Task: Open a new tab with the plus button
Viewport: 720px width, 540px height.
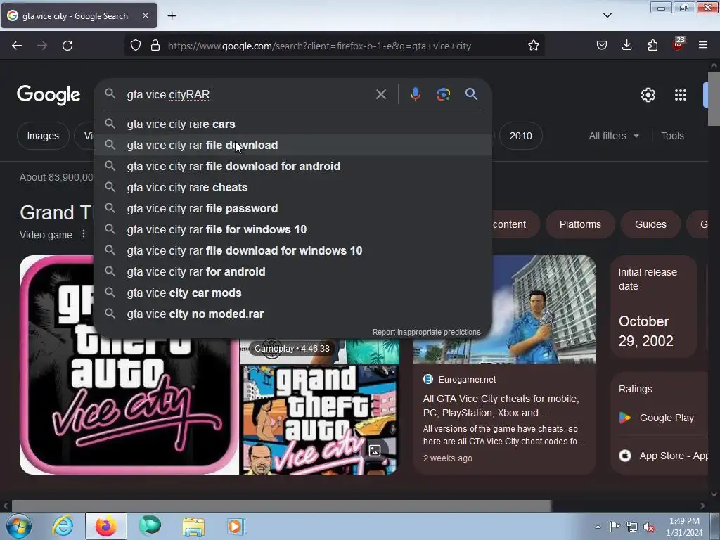Action: click(172, 16)
